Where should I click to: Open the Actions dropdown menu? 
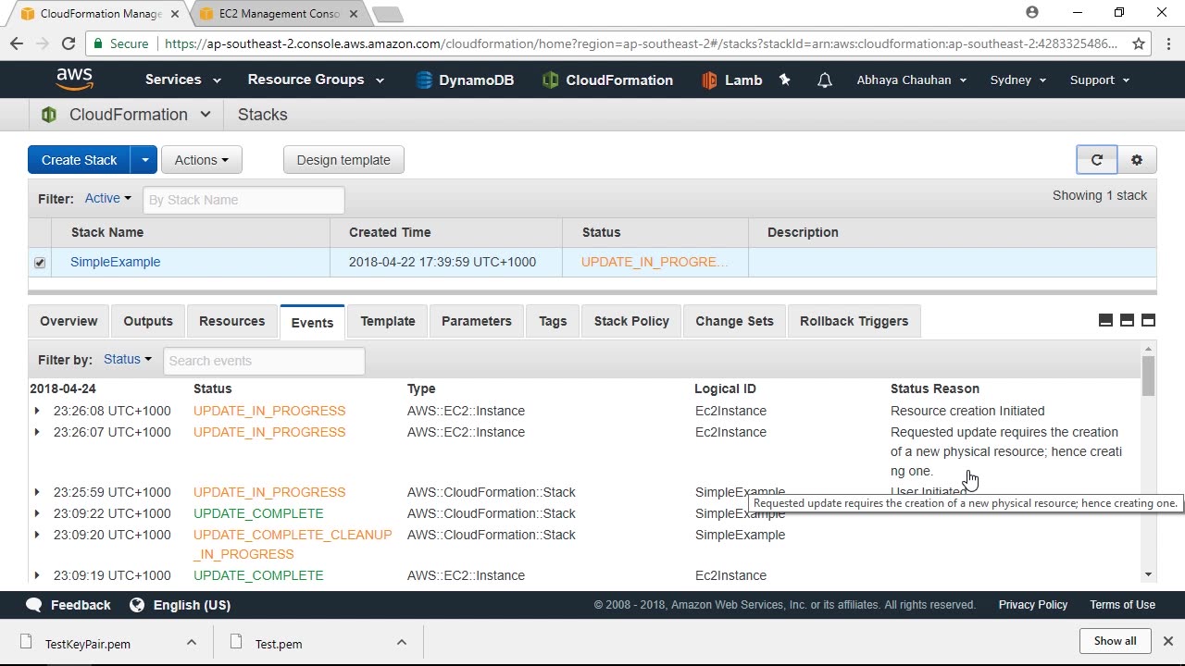click(x=201, y=160)
